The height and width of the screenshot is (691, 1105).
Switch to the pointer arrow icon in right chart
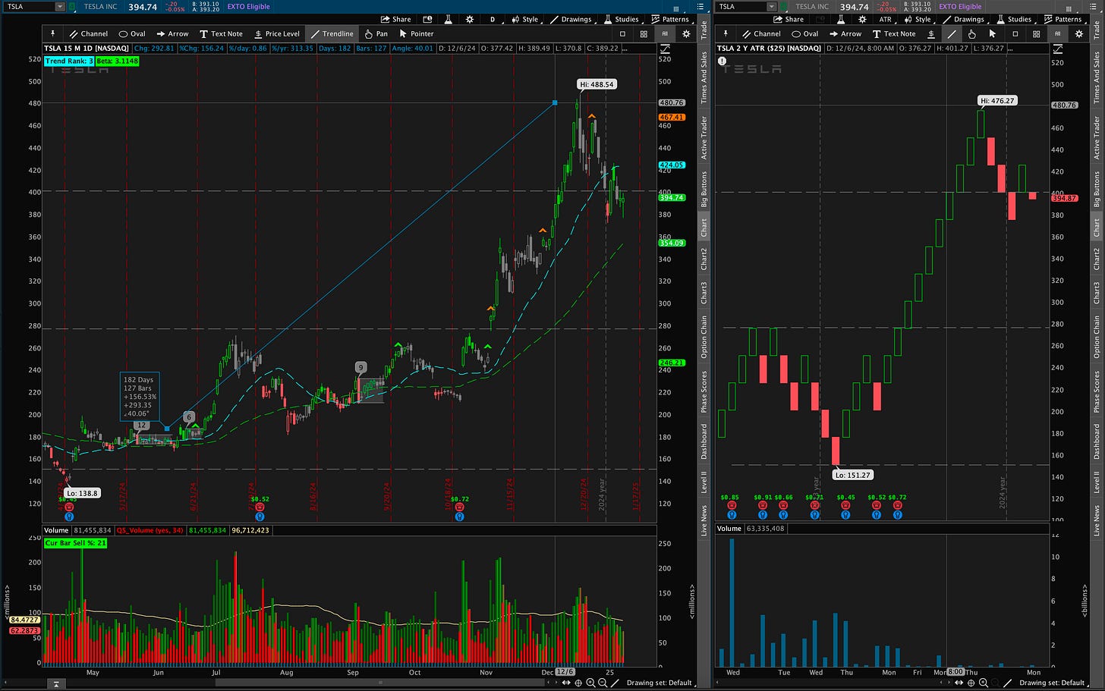pyautogui.click(x=993, y=33)
